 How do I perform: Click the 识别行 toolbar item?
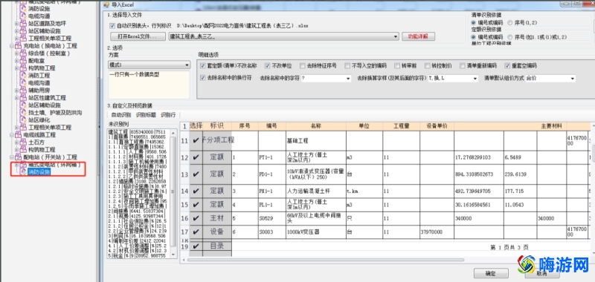(x=168, y=115)
